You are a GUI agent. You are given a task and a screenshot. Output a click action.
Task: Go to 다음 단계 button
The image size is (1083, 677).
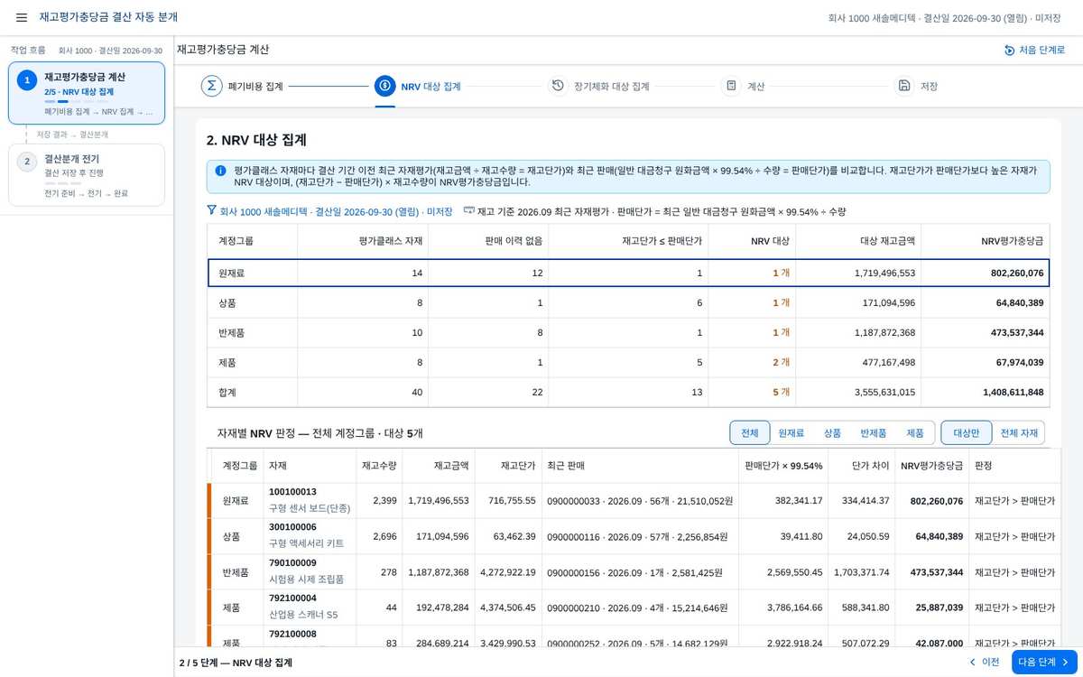[1044, 662]
